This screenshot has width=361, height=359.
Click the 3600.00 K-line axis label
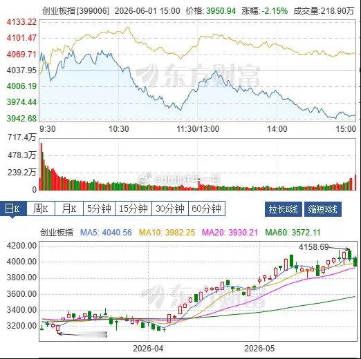click(x=21, y=294)
